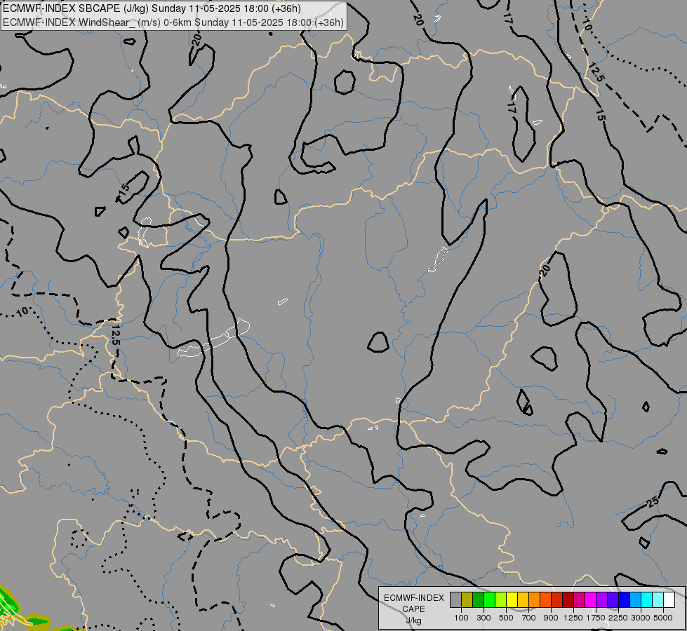Click the legend value 3000
Image resolution: width=687 pixels, height=631 pixels.
click(x=641, y=618)
